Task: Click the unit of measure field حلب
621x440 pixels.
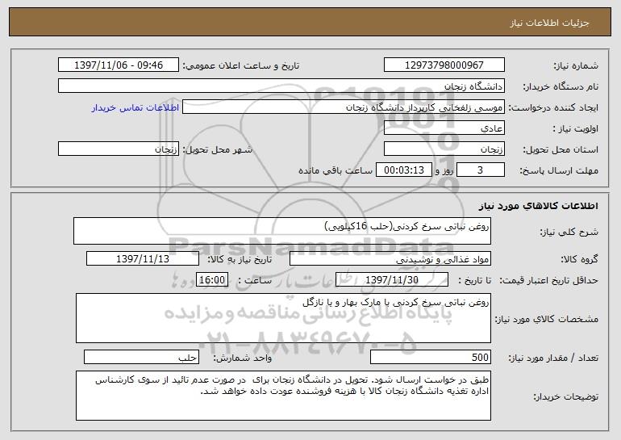Action: [141, 357]
